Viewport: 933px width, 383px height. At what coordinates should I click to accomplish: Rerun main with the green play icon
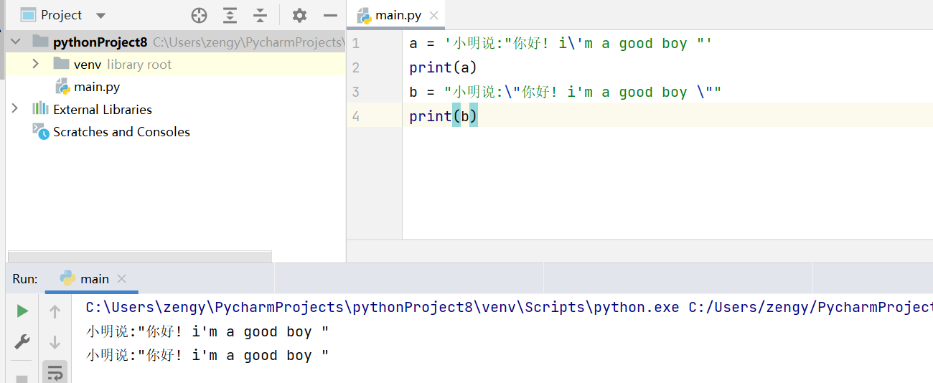point(23,311)
